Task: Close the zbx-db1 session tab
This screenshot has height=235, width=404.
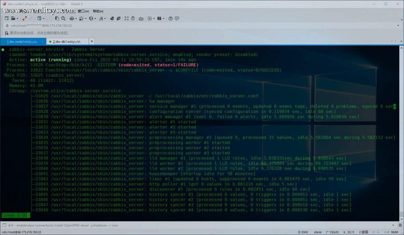Action: (85, 42)
